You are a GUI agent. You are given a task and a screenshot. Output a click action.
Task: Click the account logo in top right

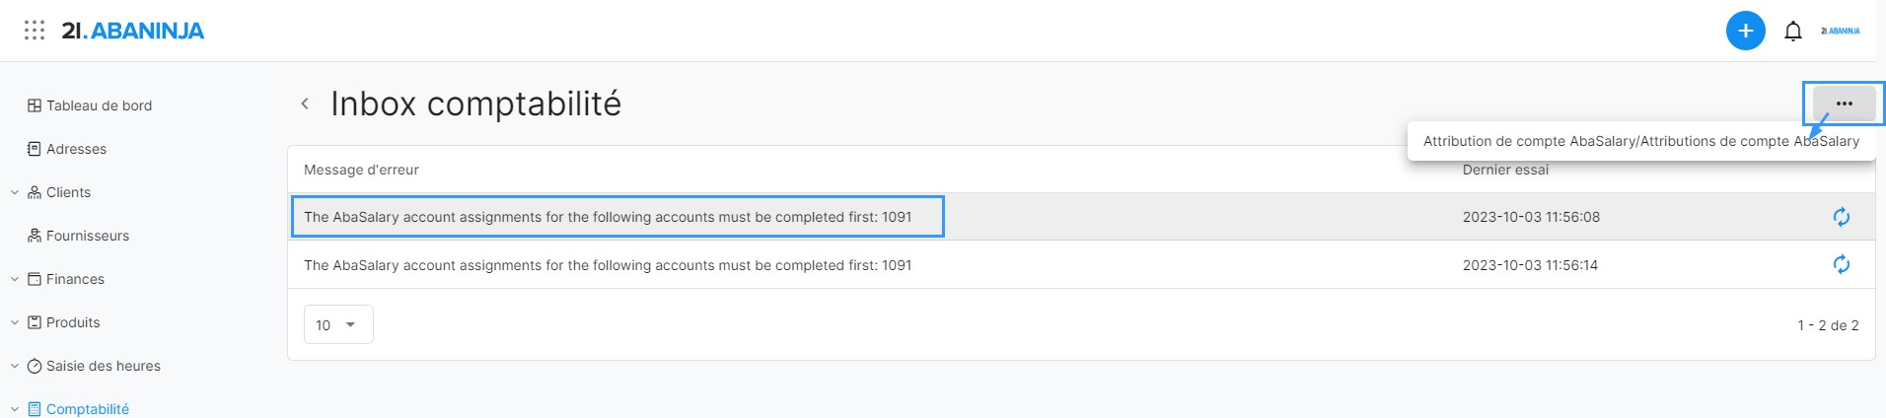click(x=1840, y=32)
